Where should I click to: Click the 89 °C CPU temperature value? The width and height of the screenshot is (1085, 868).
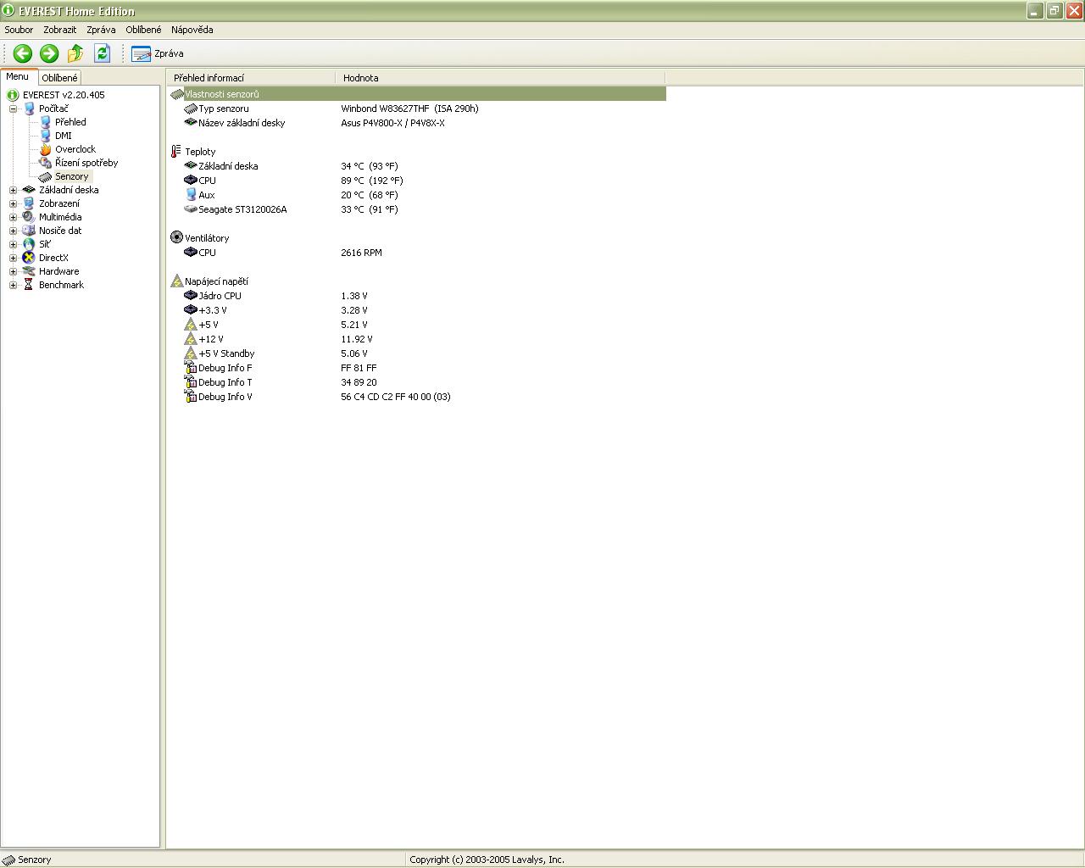[x=372, y=181]
